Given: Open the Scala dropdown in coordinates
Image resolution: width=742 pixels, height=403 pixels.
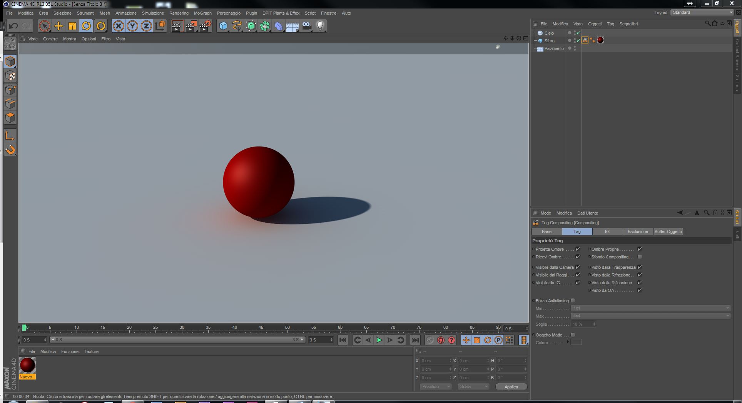Looking at the screenshot, I should click(473, 386).
